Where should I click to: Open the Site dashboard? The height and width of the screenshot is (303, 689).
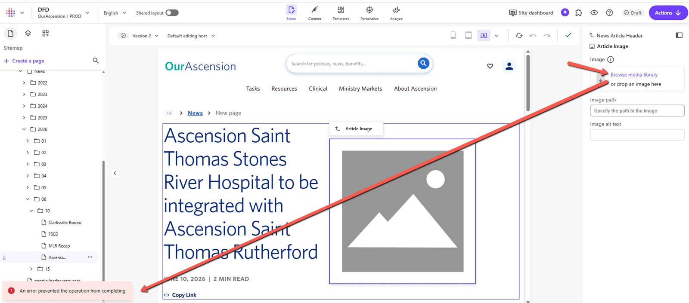tap(531, 13)
